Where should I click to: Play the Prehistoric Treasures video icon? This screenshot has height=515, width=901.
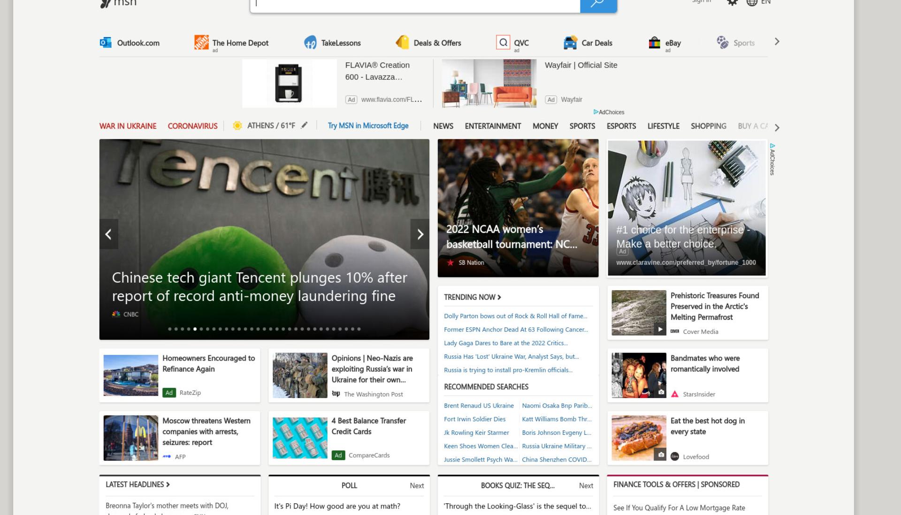pos(660,329)
